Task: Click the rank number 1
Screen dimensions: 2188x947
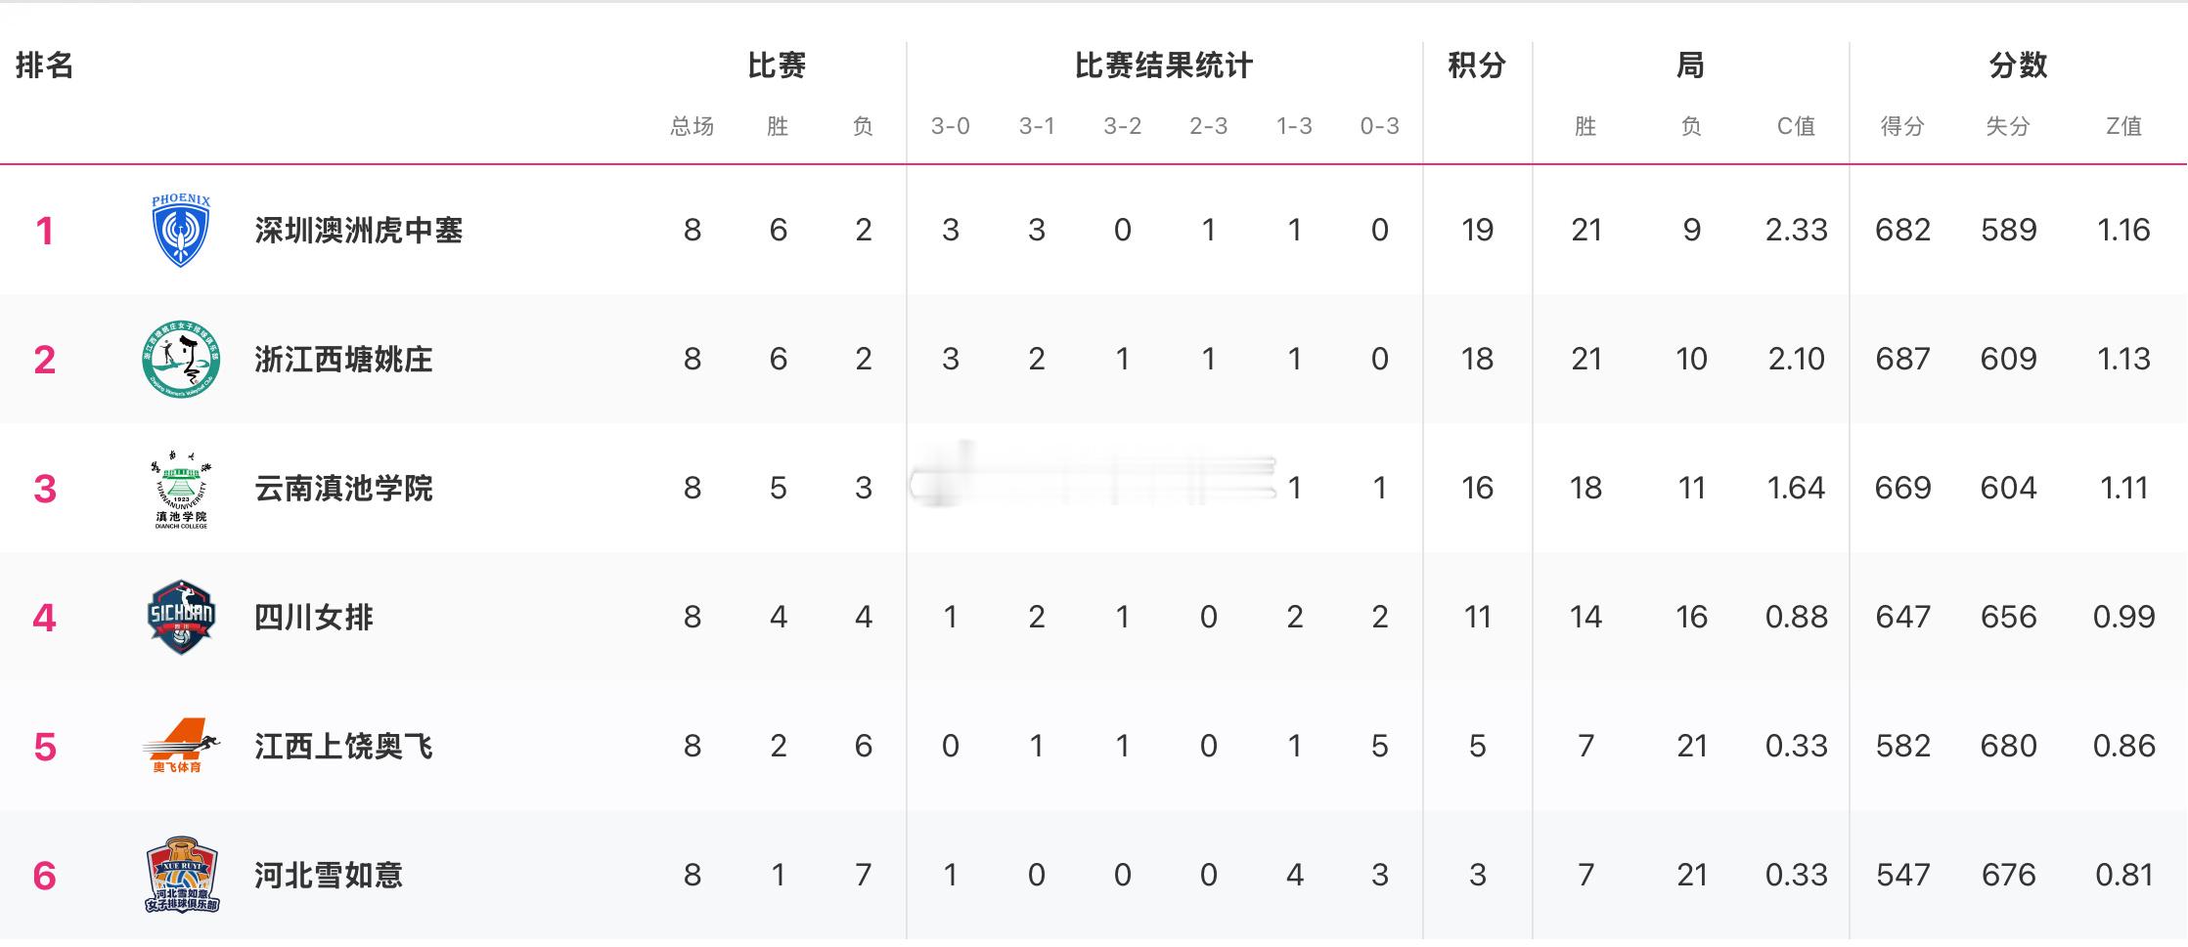Action: click(44, 232)
